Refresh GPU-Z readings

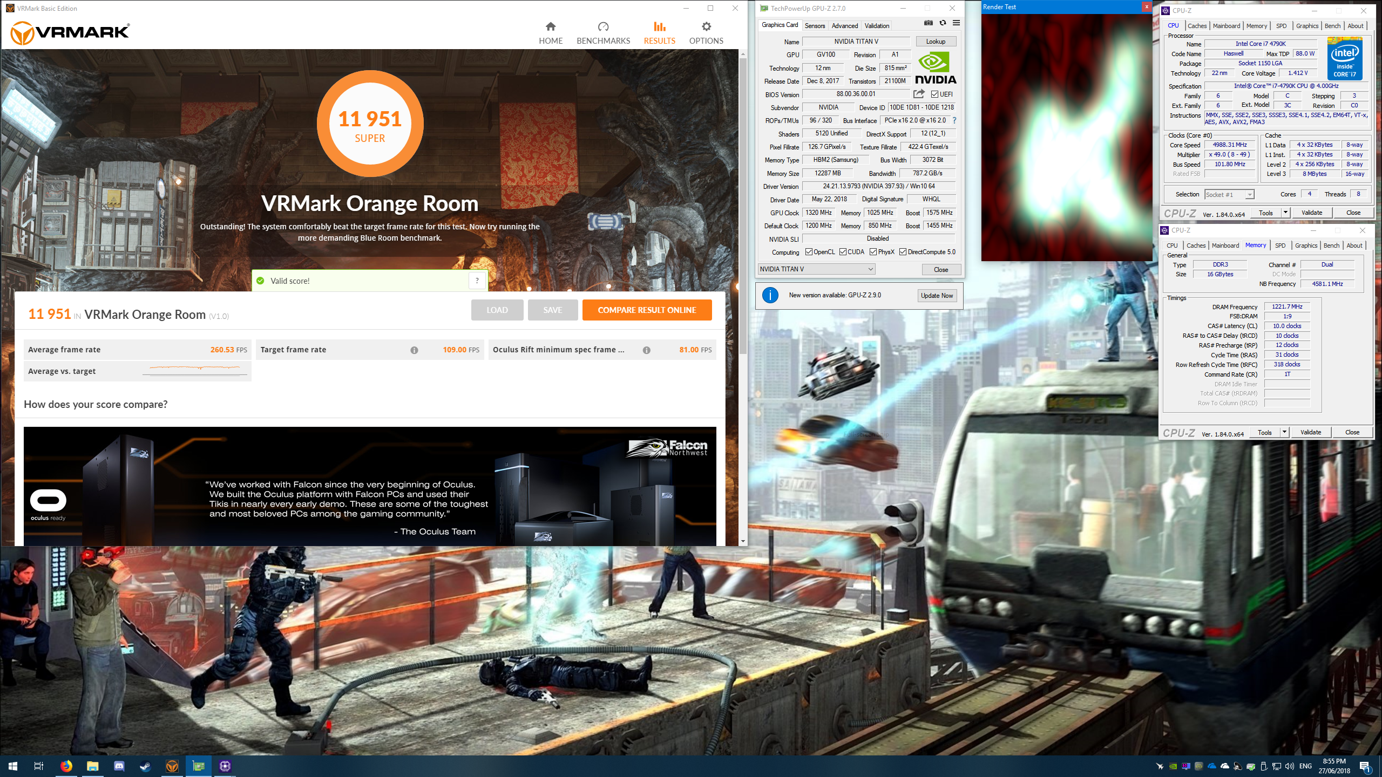pos(943,23)
